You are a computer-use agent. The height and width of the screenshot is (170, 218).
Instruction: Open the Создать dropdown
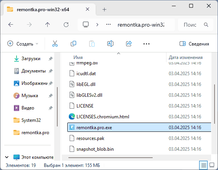tap(23, 44)
